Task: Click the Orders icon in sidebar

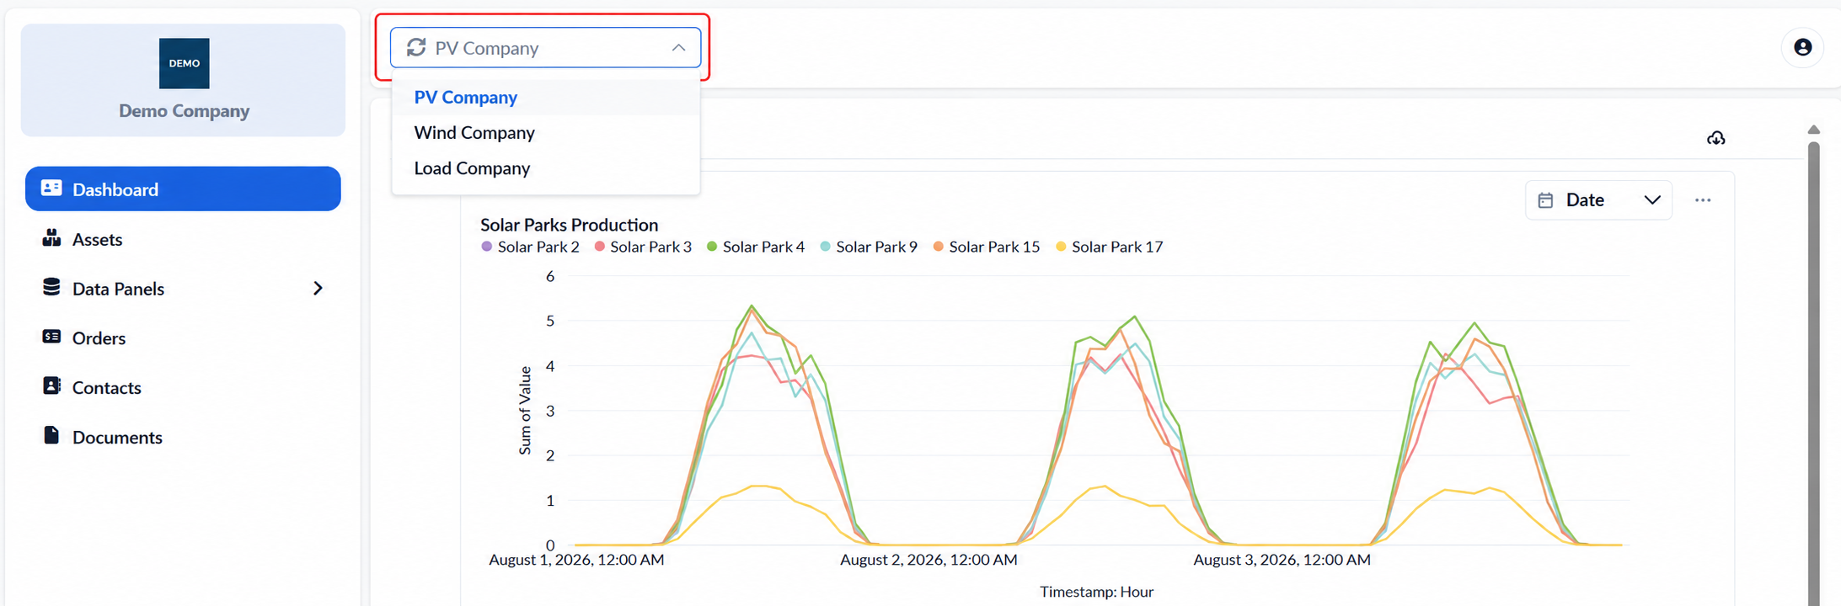Action: coord(51,337)
